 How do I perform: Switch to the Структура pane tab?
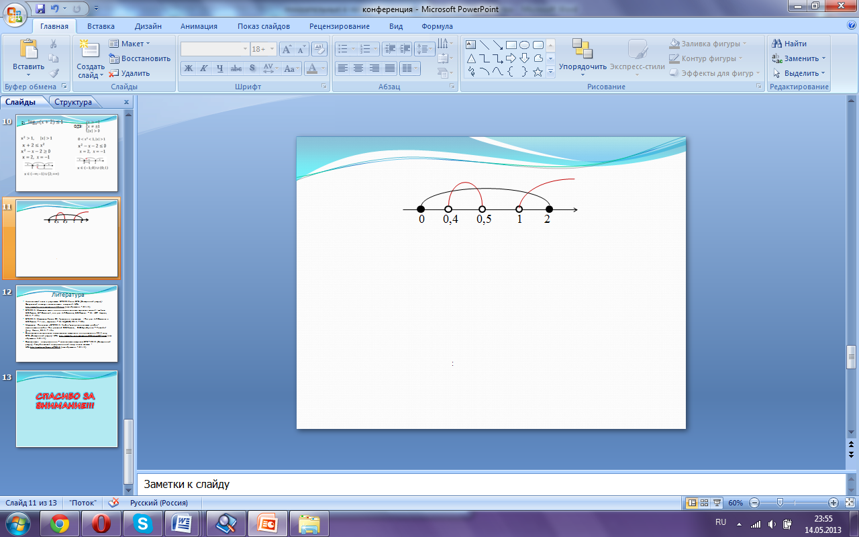[73, 102]
